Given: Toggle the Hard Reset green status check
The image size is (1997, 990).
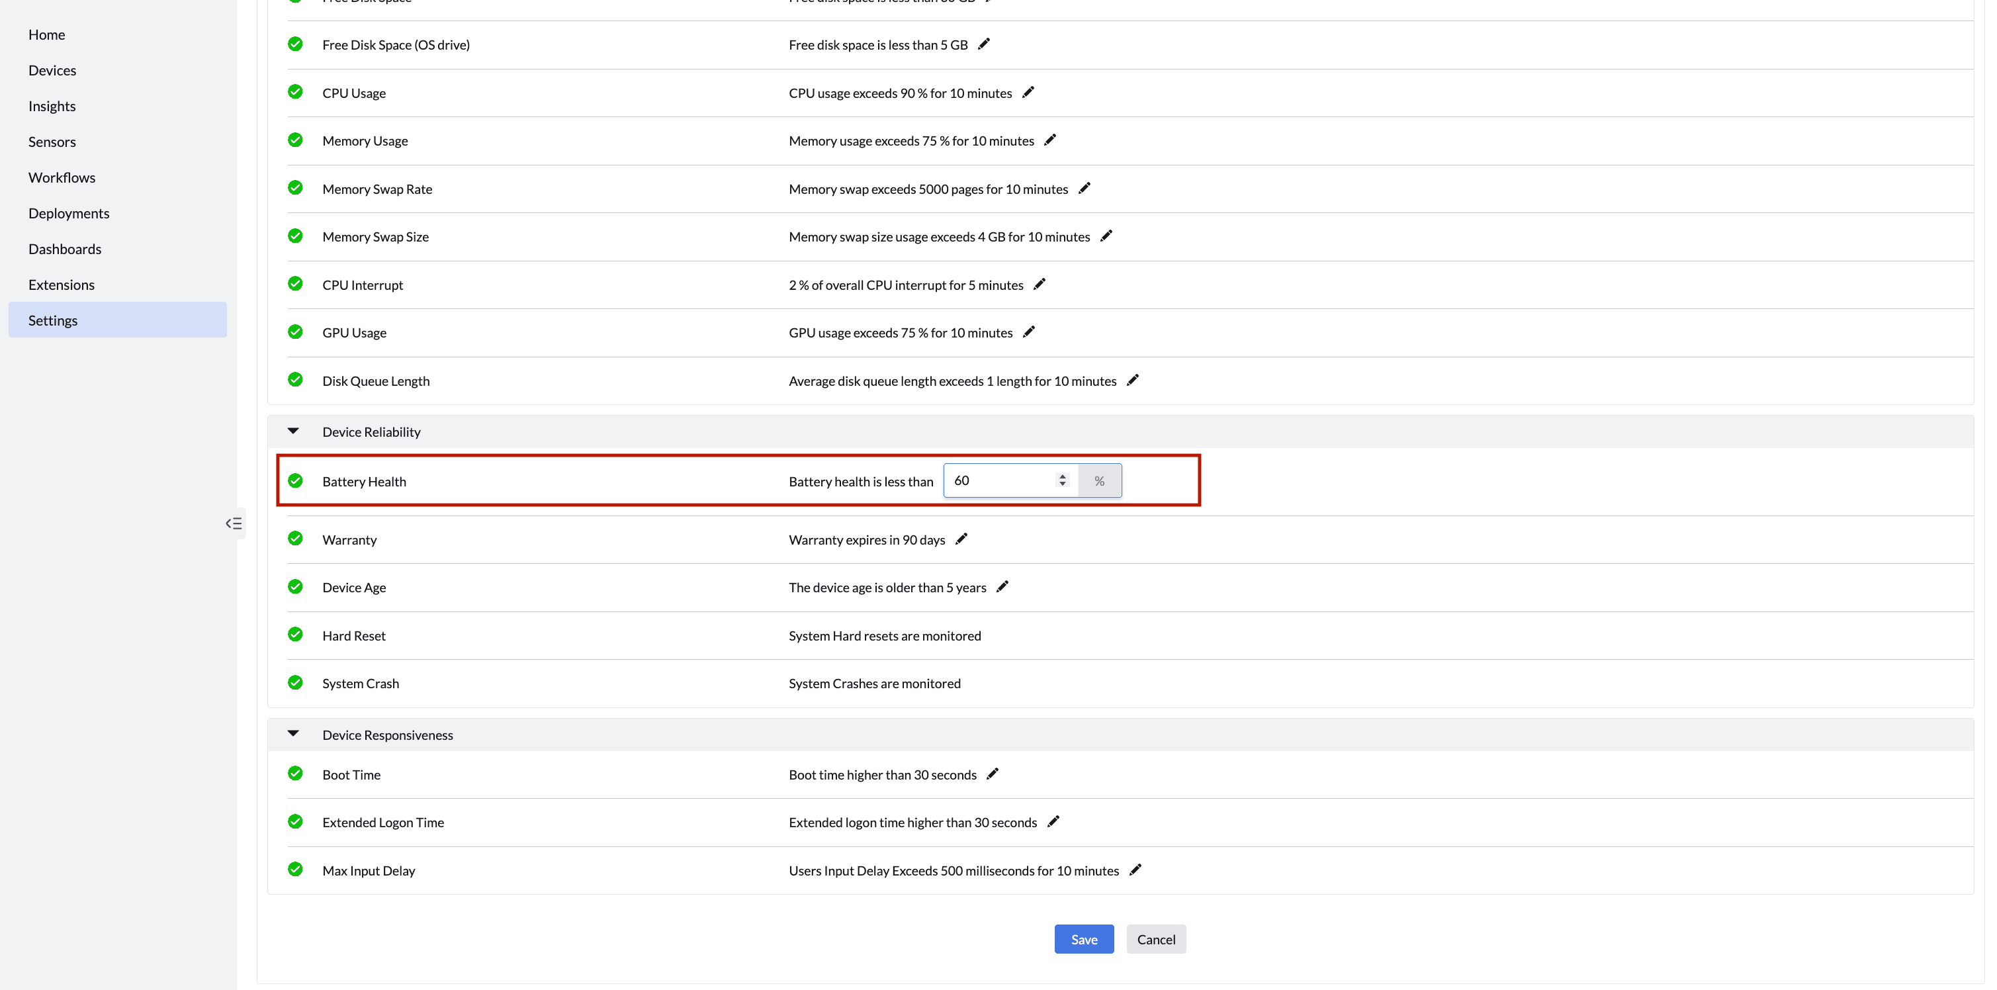Looking at the screenshot, I should point(295,634).
